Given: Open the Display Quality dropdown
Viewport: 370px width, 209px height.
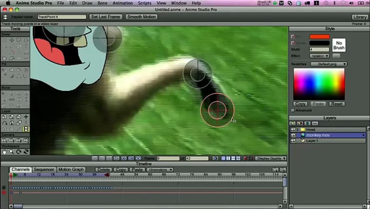Looking at the screenshot, I should (x=271, y=158).
